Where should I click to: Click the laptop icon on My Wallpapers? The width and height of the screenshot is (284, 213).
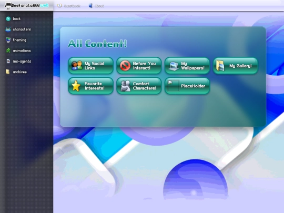174,66
